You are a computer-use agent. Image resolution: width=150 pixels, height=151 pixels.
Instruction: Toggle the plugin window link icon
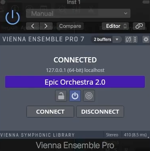[139, 26]
